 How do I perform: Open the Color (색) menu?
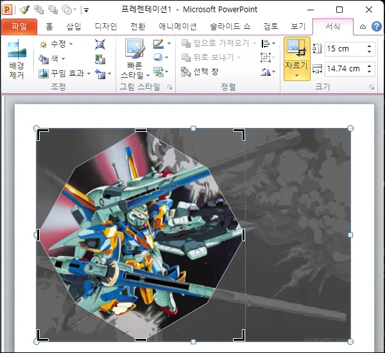click(x=52, y=59)
